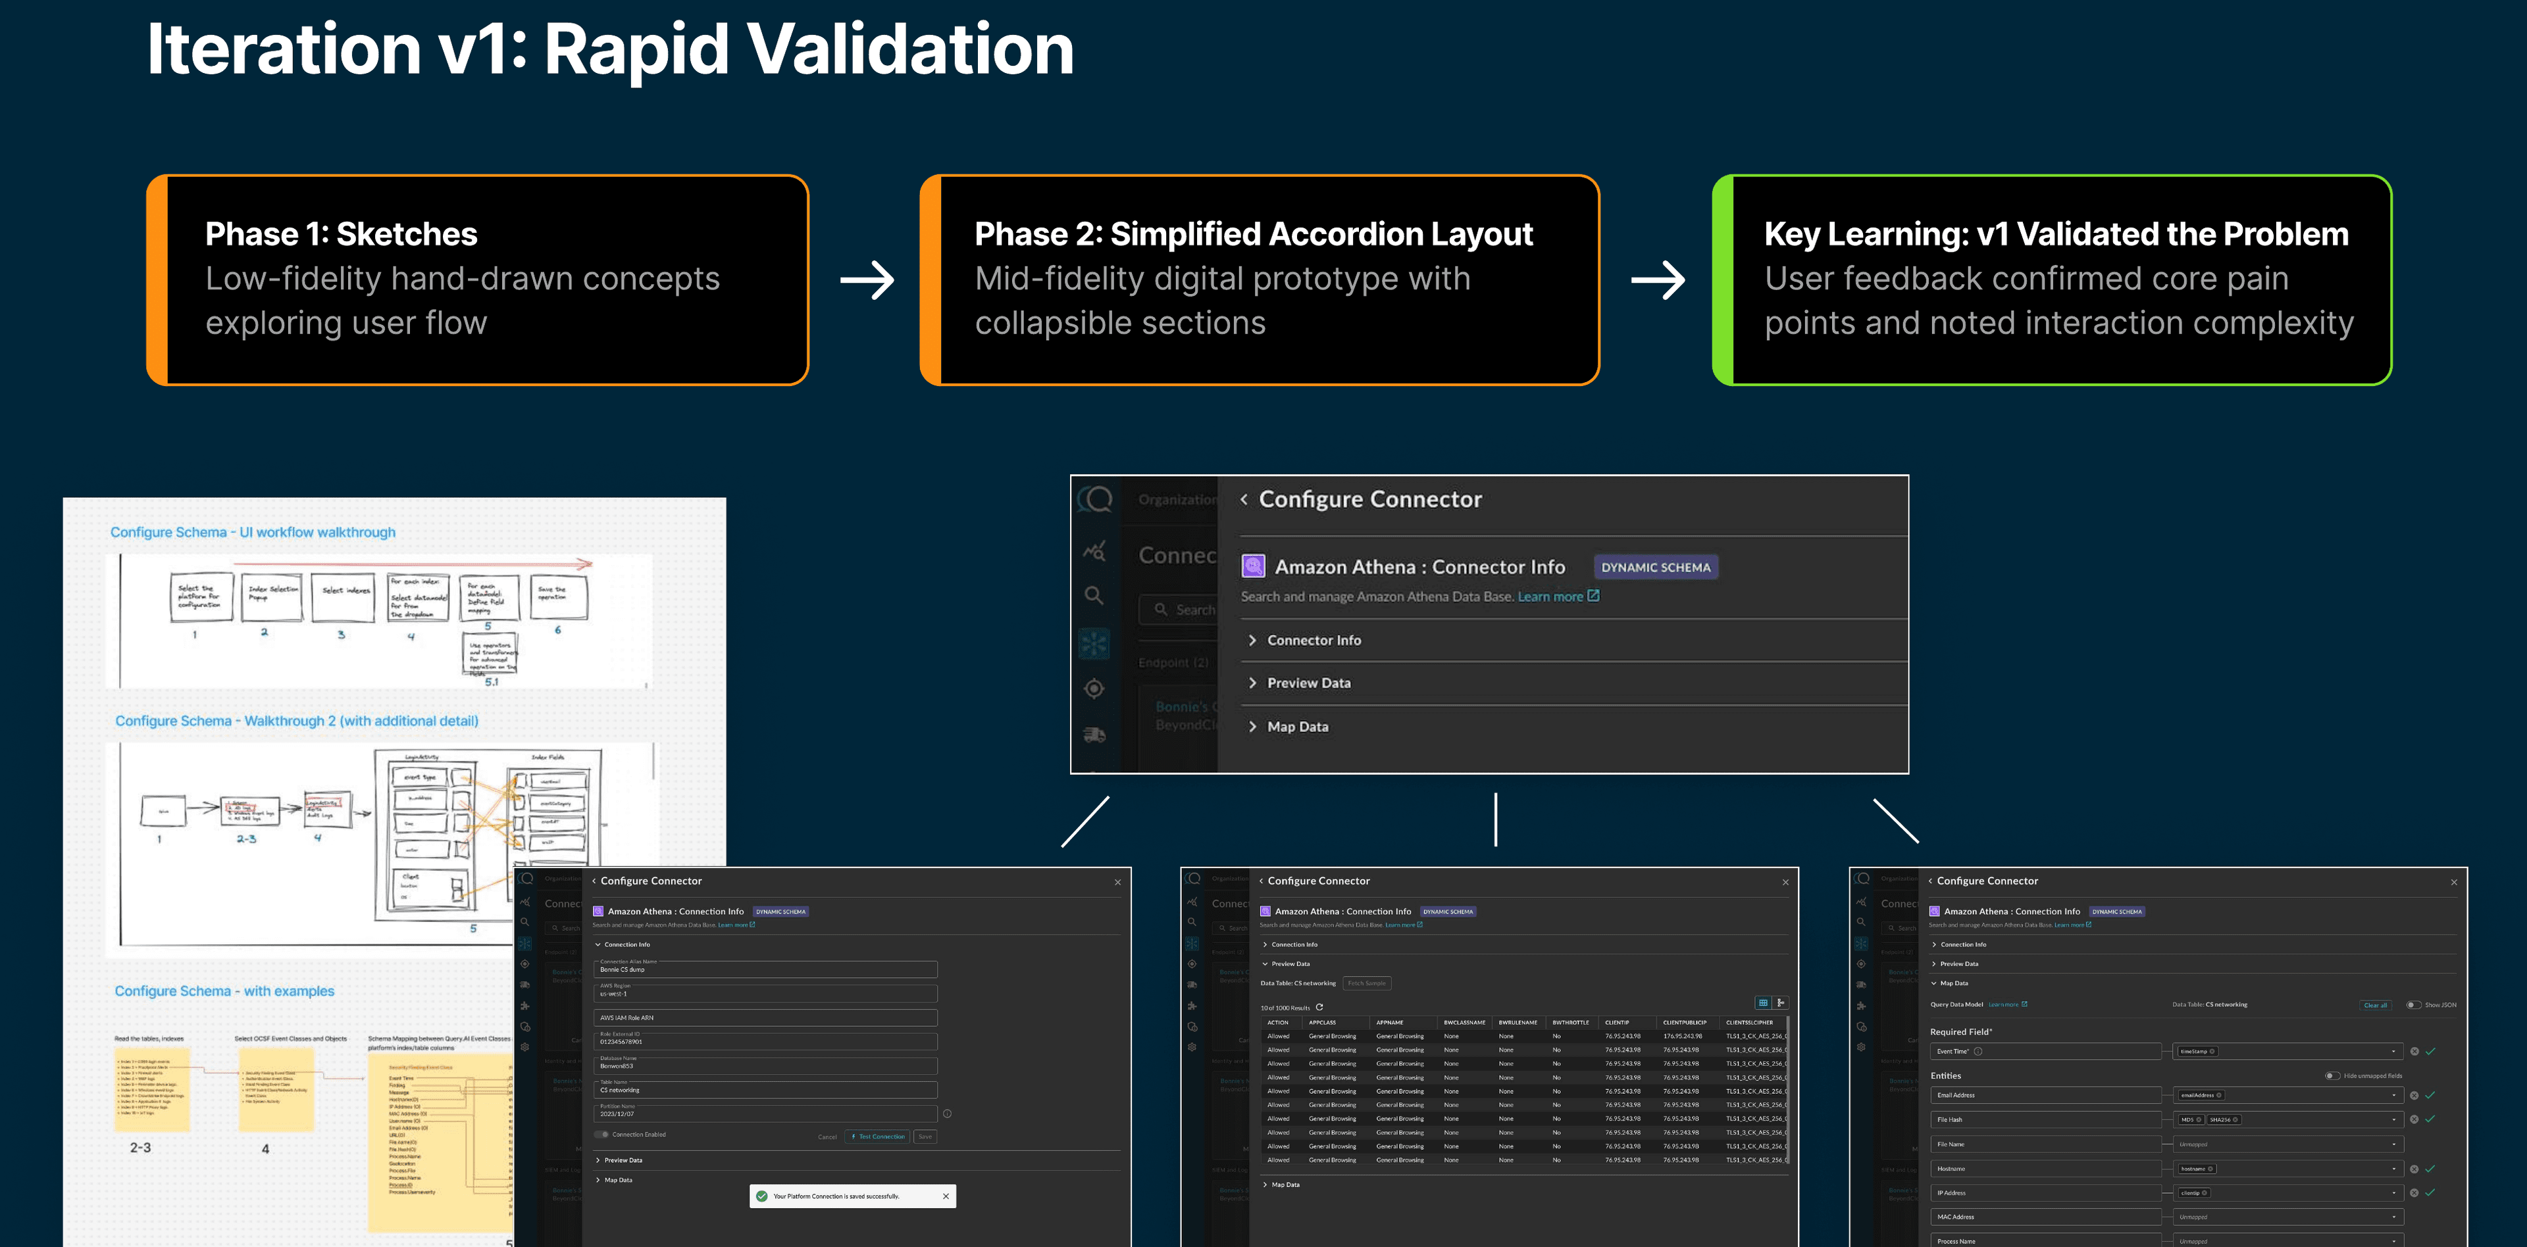
Task: Click Save button next to Test Connection
Action: [x=925, y=1137]
